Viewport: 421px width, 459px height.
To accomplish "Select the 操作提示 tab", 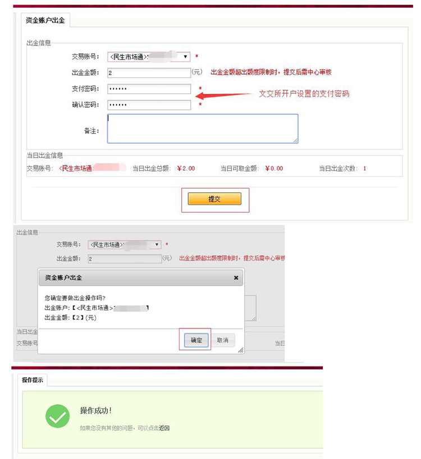I will pyautogui.click(x=33, y=380).
